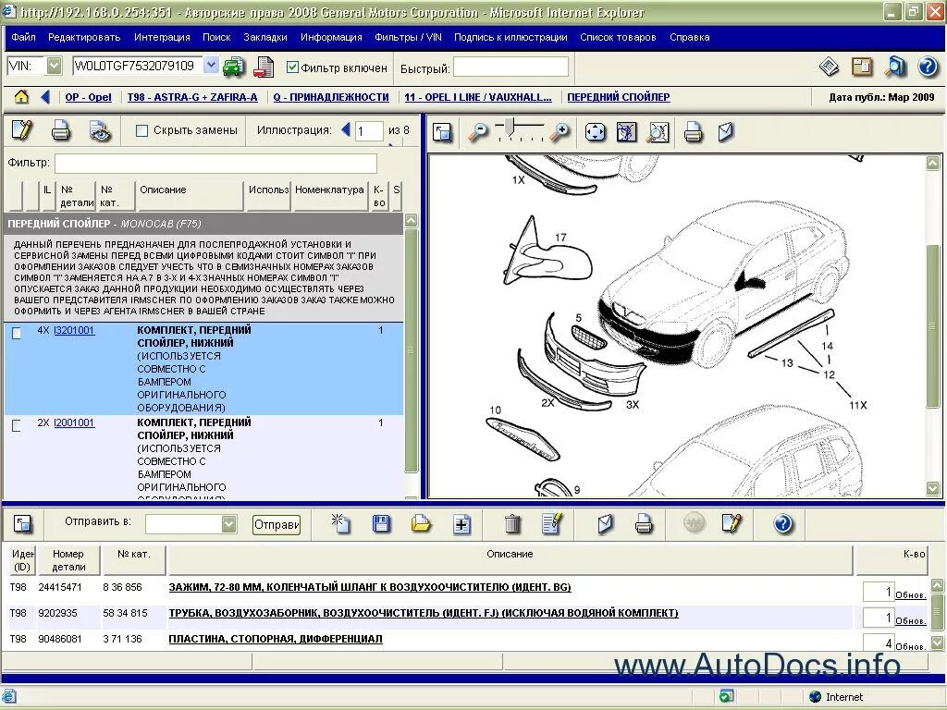947x710 pixels.
Task: Click the Быстрый search field
Action: pos(510,67)
